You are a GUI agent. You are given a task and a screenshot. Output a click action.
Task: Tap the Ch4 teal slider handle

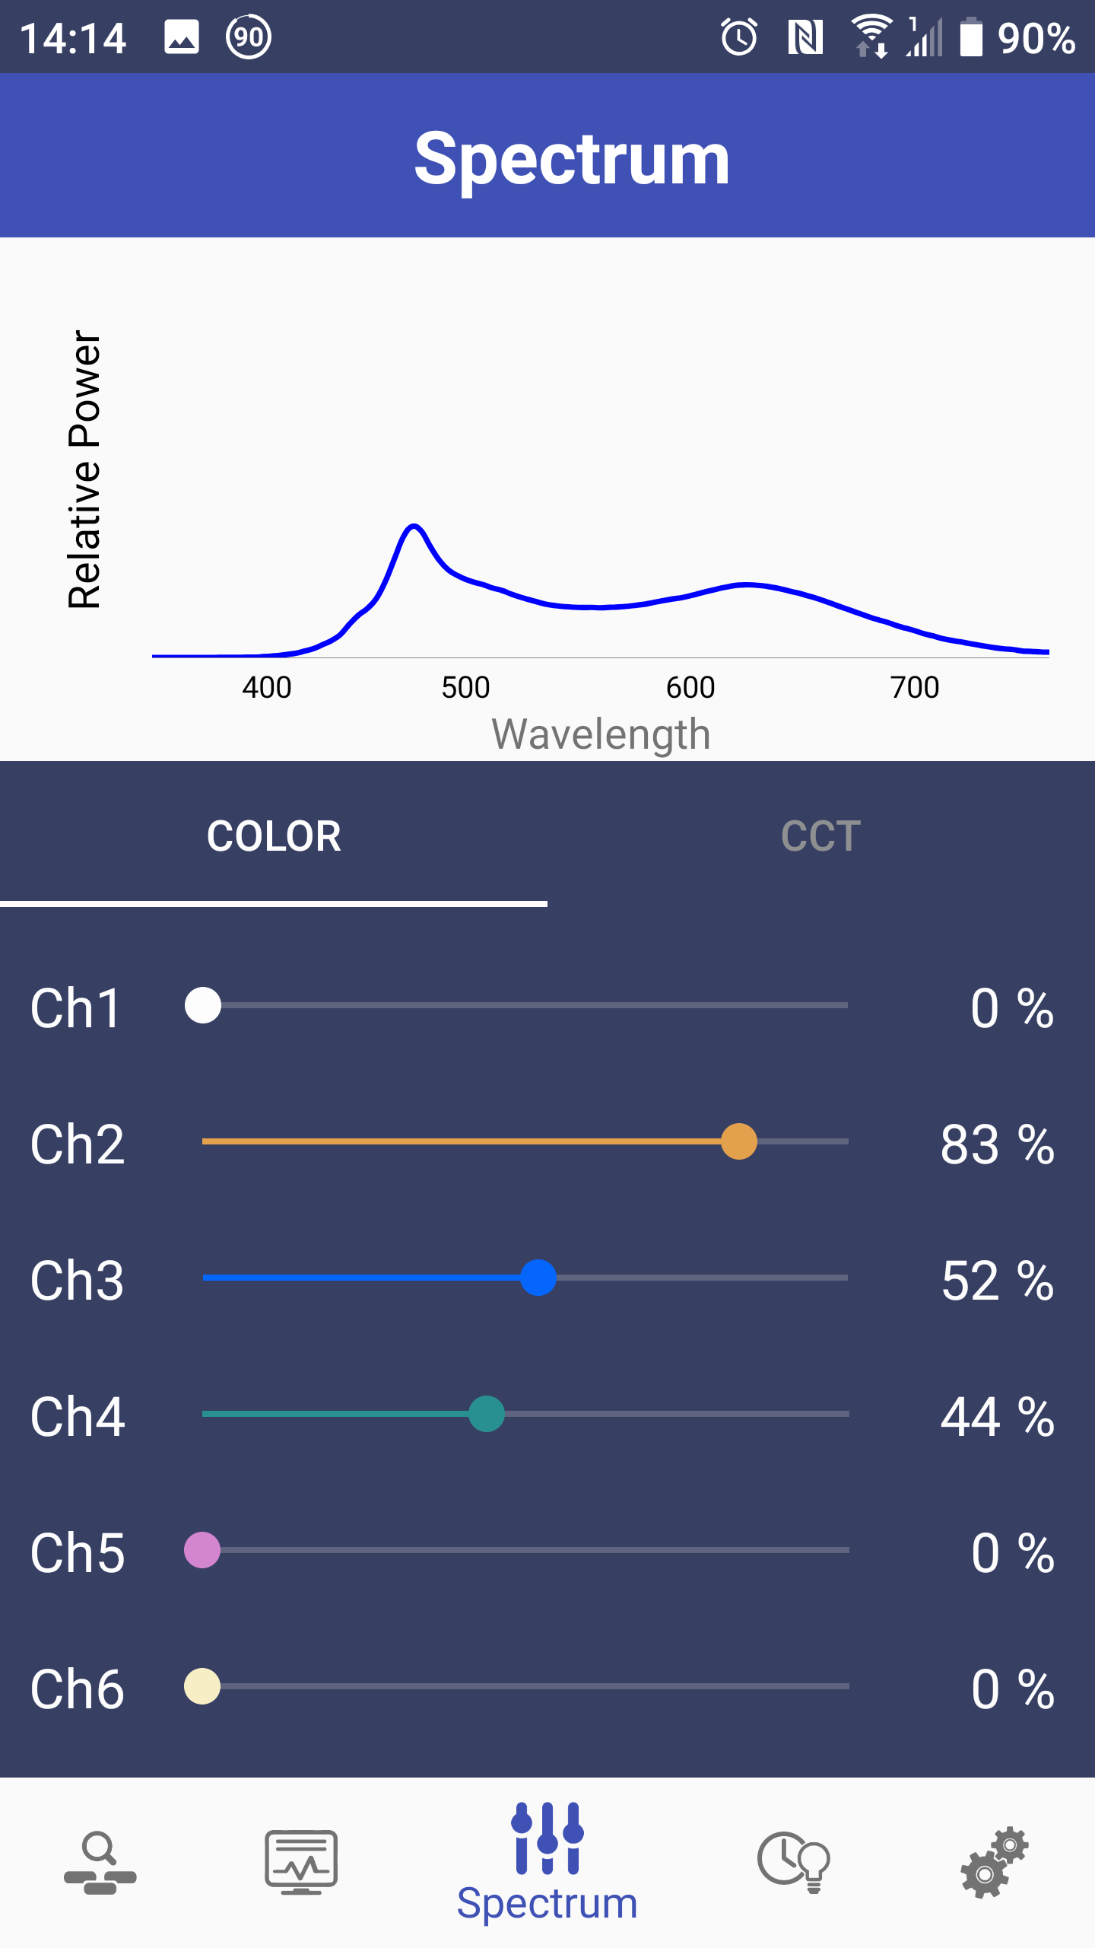pos(487,1414)
